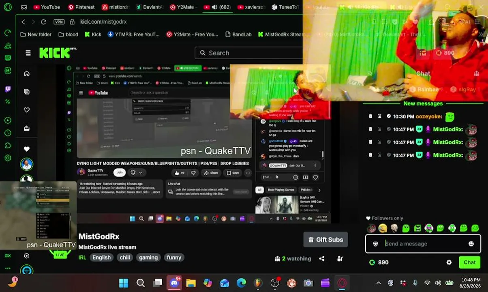
Task: Switch to the mistlordr tab
Action: [x=116, y=7]
